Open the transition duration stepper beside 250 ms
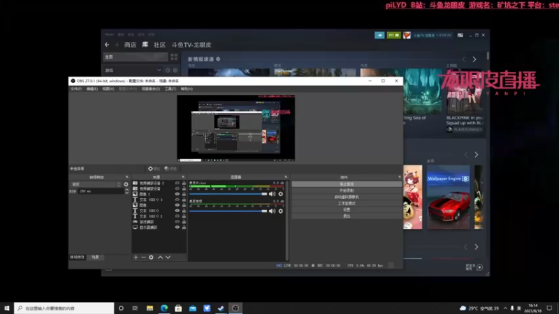 127,191
